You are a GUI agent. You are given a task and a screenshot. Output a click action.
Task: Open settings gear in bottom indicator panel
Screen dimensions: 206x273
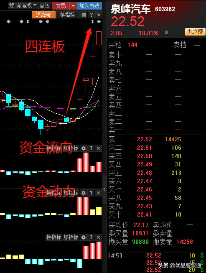(84, 237)
